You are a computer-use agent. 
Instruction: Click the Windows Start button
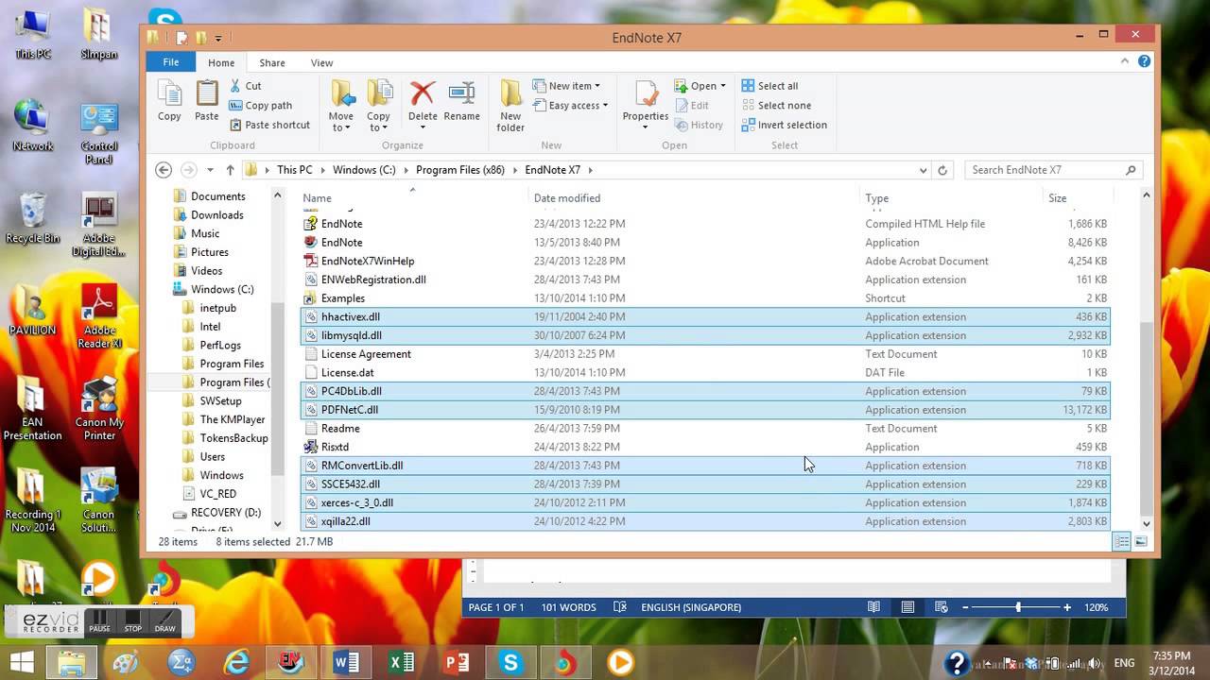pyautogui.click(x=21, y=662)
